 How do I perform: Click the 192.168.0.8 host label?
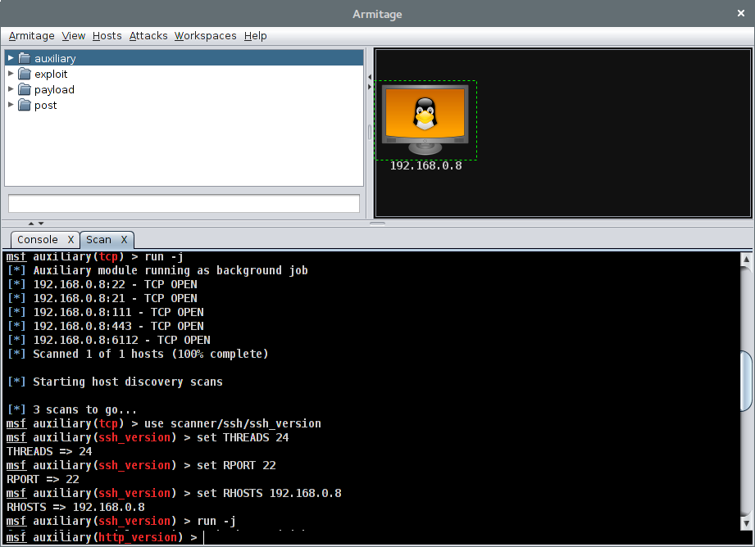click(425, 165)
